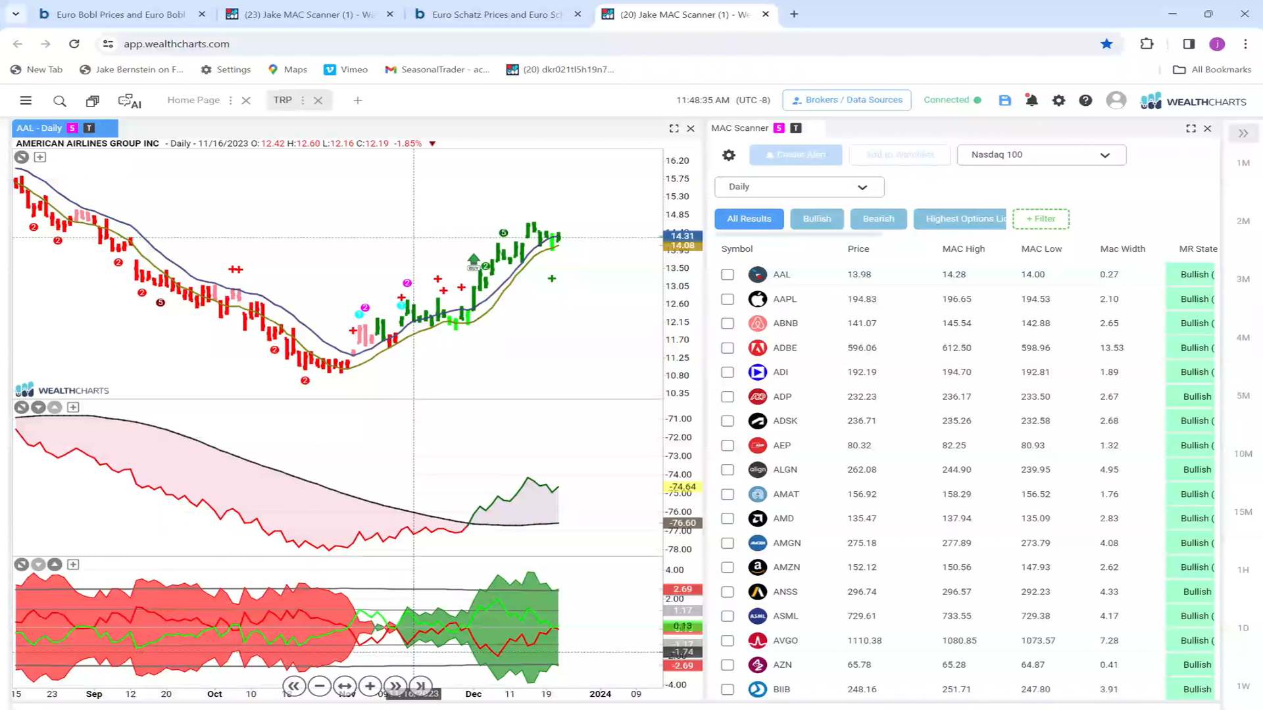Switch to the Home Page workspace tab

point(193,100)
